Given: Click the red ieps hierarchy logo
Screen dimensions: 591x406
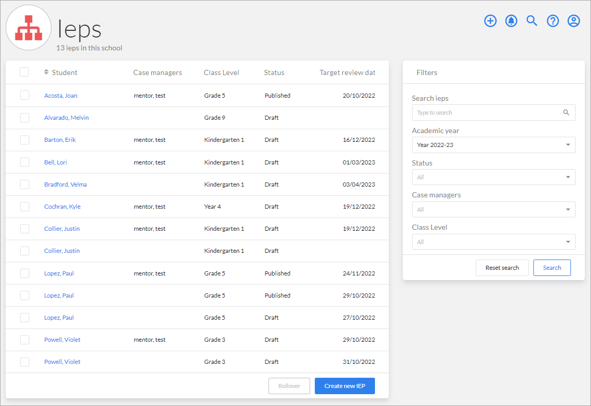Looking at the screenshot, I should point(29,28).
